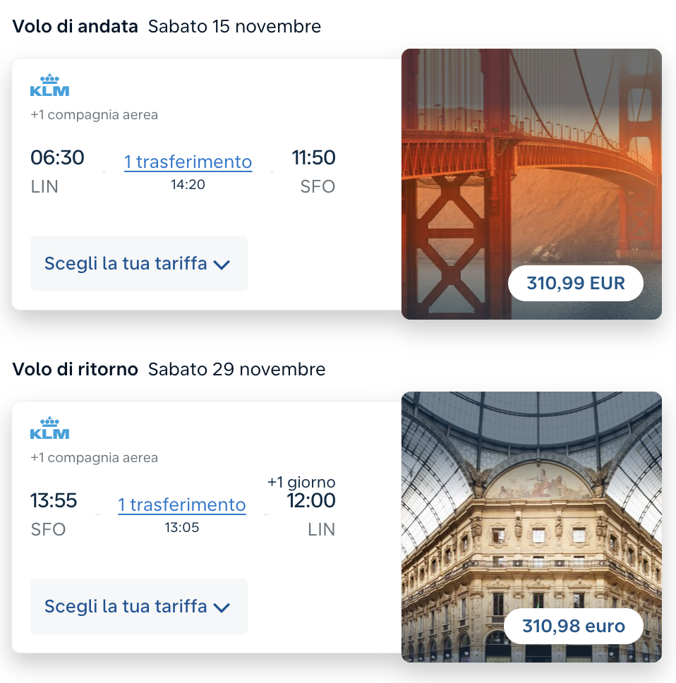Image resolution: width=676 pixels, height=683 pixels.
Task: Expand 'Scegli la tua tariffa' for the return flight
Action: click(138, 607)
